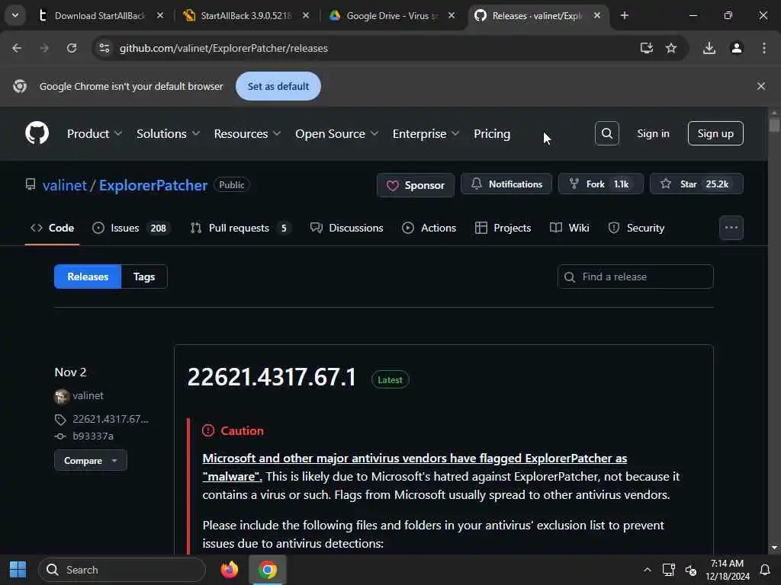781x585 pixels.
Task: Switch to Tags view
Action: [x=144, y=277]
